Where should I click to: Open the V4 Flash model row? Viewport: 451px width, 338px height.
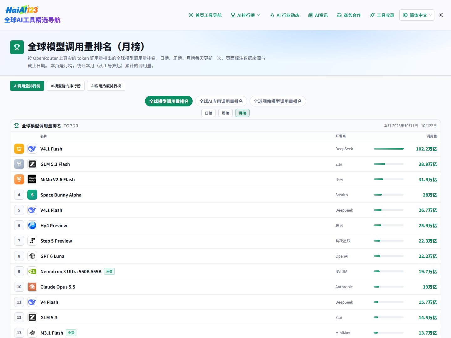225,302
